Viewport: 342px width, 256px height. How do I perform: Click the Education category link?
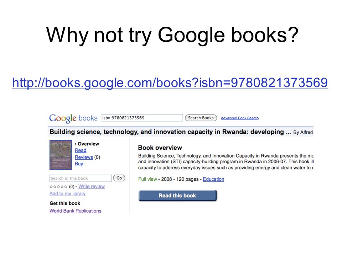click(x=213, y=179)
